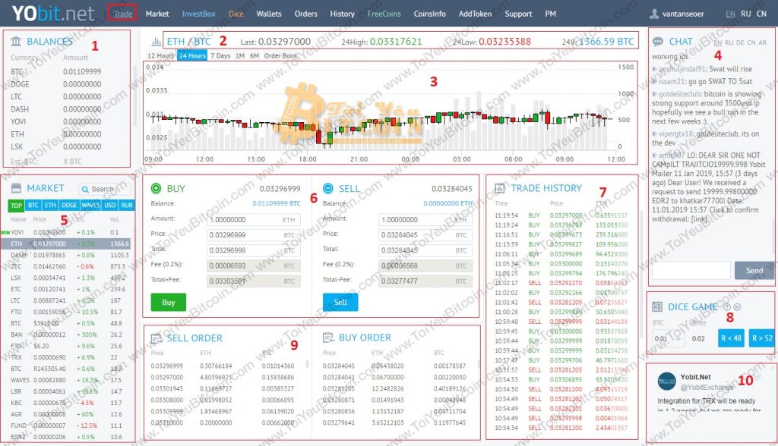Switch site language to RU
The height and width of the screenshot is (446, 778).
[746, 14]
